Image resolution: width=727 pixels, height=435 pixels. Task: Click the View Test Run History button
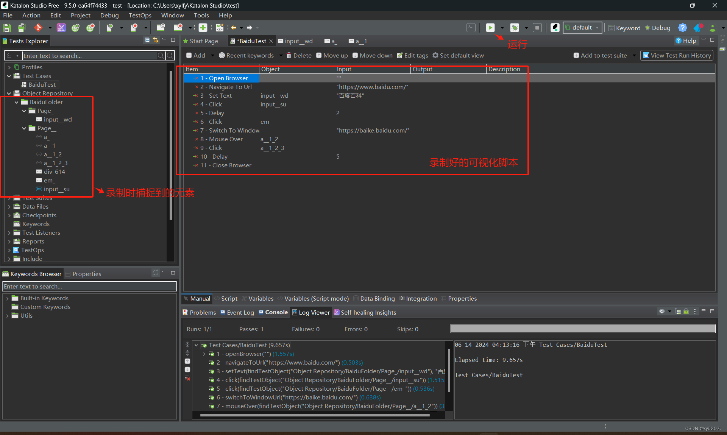click(677, 56)
